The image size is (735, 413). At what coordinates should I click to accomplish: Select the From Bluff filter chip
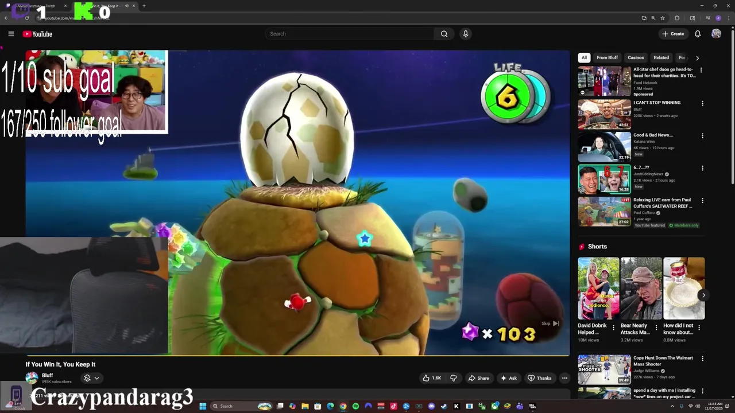click(607, 57)
